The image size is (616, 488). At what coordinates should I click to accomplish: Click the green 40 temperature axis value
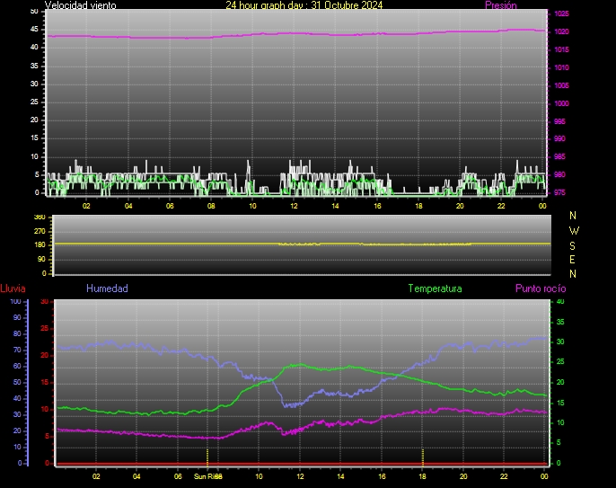pos(560,302)
